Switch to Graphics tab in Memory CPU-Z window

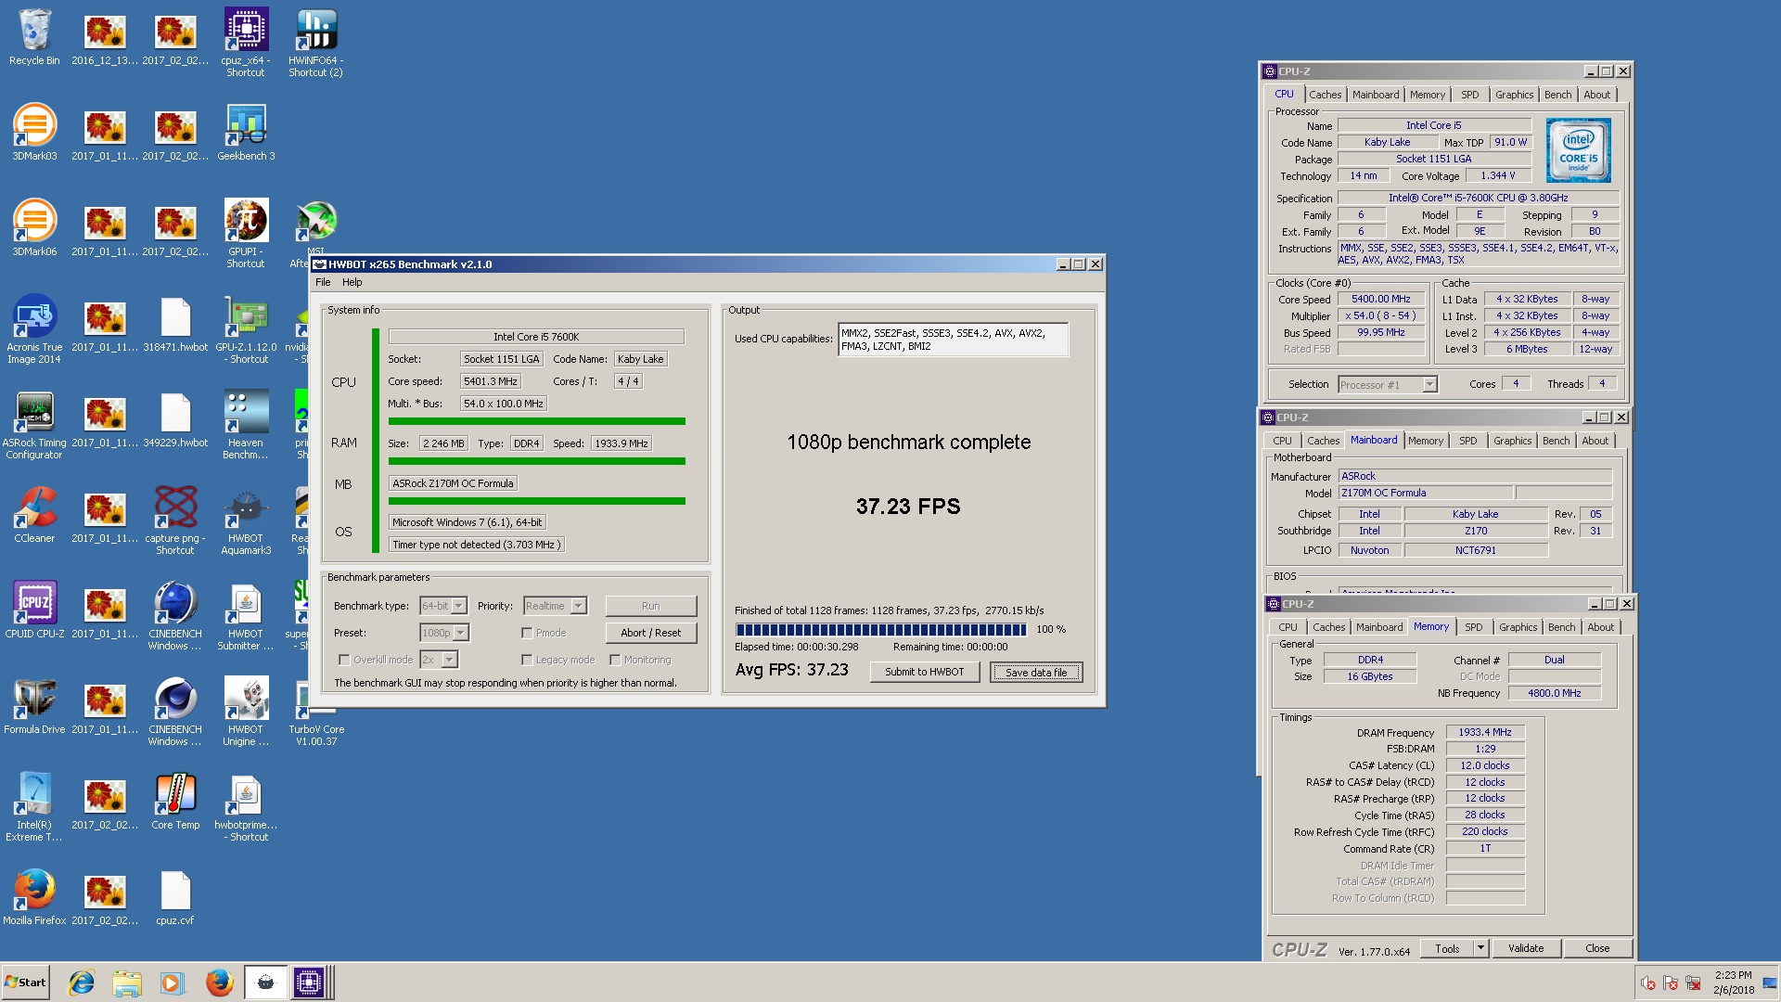click(1518, 627)
